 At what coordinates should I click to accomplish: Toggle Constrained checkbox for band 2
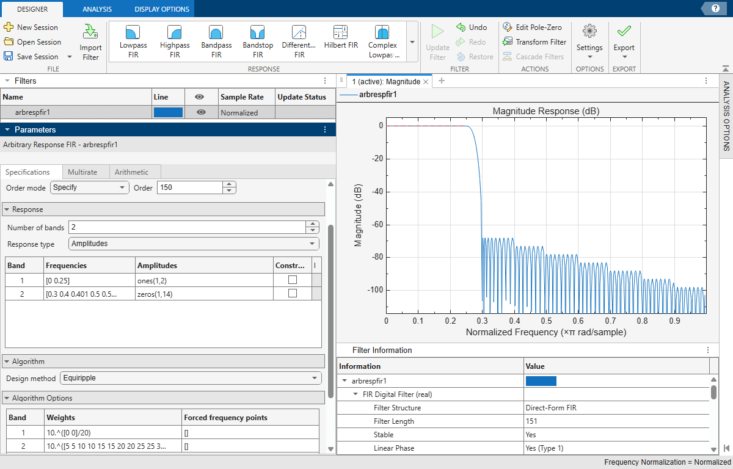[293, 293]
